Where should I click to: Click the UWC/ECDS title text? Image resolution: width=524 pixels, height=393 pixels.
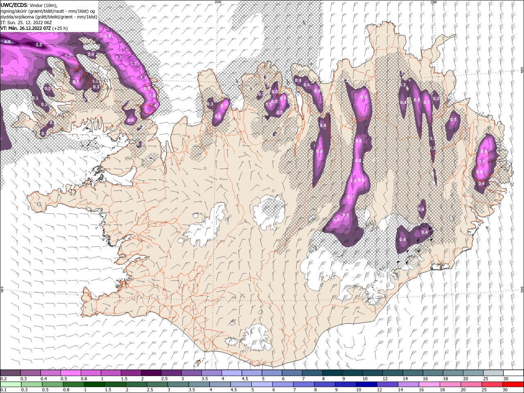(x=14, y=5)
